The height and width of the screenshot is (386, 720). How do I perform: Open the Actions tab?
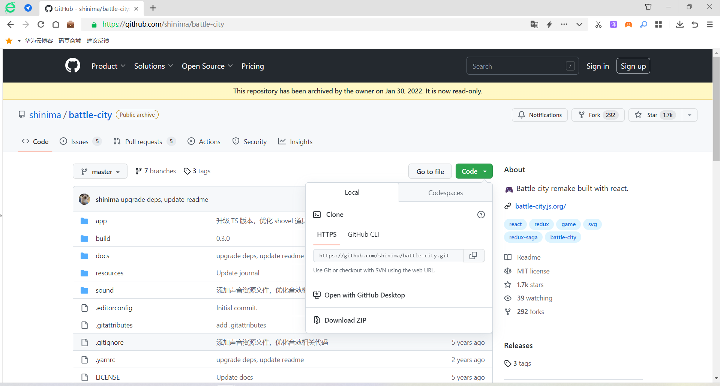point(204,141)
